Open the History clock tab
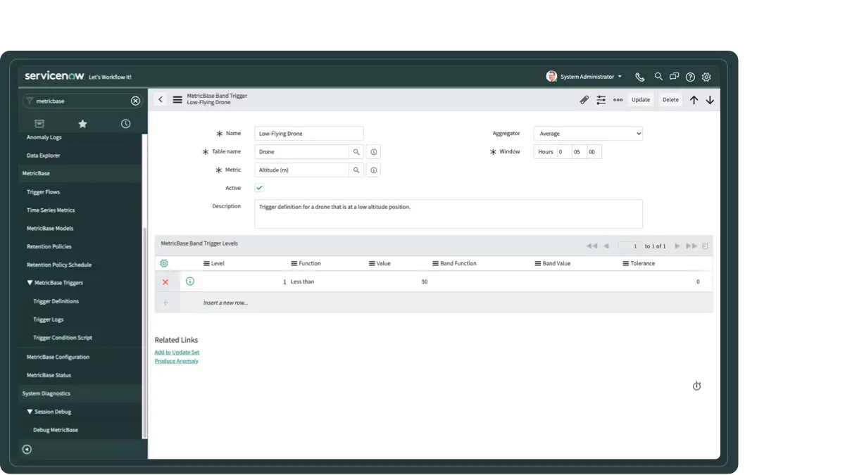 click(x=125, y=124)
